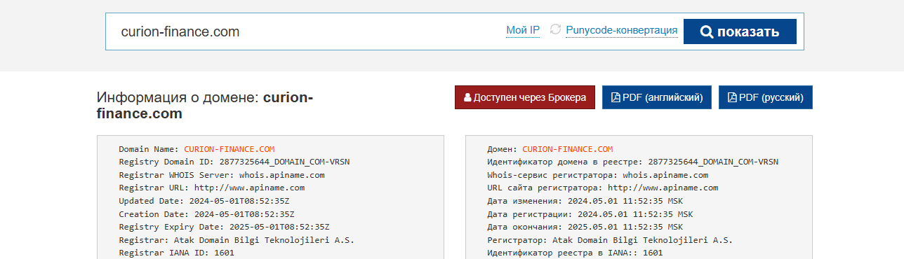Download PDF (английский) report
The image size is (904, 259).
click(657, 97)
